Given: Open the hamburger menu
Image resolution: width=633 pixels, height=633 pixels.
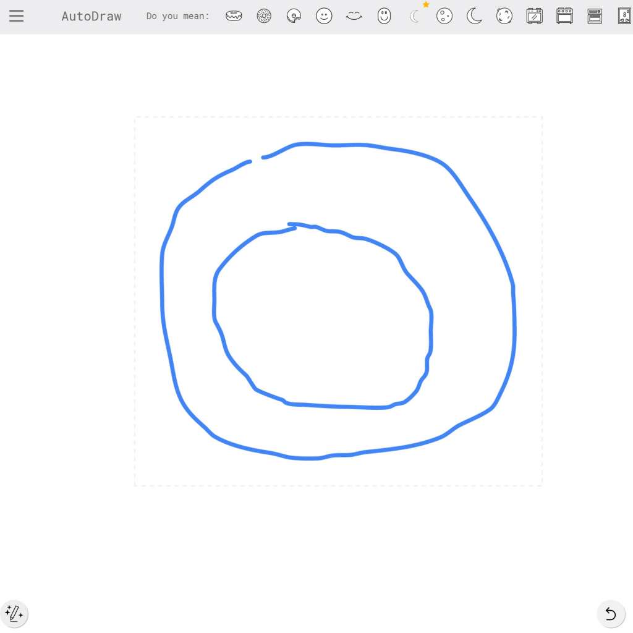Looking at the screenshot, I should tap(17, 16).
